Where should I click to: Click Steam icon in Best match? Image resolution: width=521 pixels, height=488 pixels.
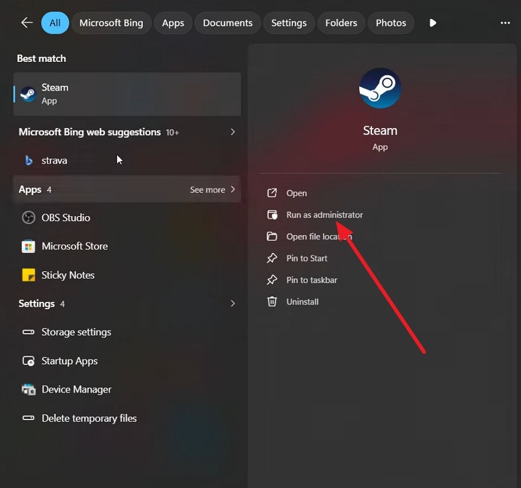point(28,94)
